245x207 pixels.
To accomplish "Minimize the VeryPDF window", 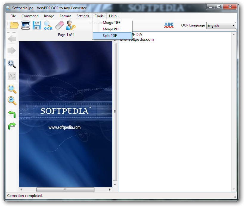I will tap(211, 7).
